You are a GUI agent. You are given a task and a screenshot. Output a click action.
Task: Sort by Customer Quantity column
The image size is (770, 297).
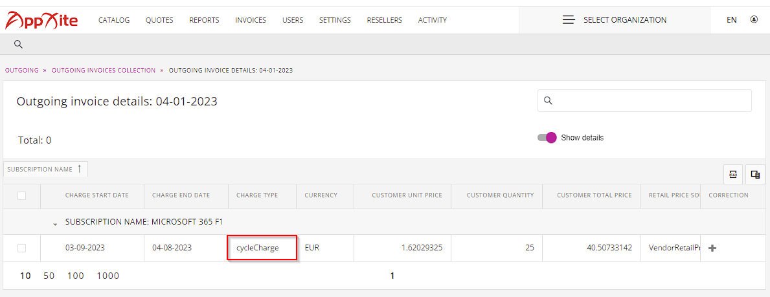501,195
